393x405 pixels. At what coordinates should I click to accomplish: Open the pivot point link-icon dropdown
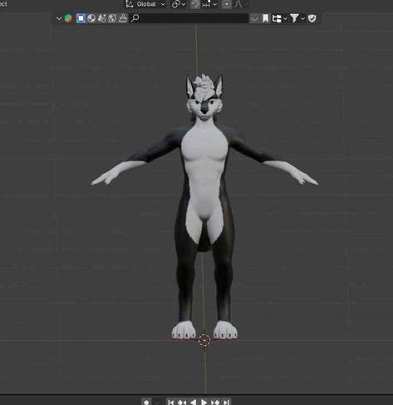(178, 4)
